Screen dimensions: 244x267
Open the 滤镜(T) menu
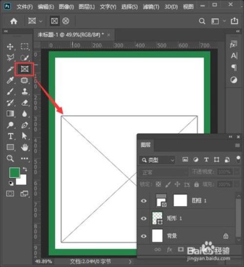[x=151, y=7]
